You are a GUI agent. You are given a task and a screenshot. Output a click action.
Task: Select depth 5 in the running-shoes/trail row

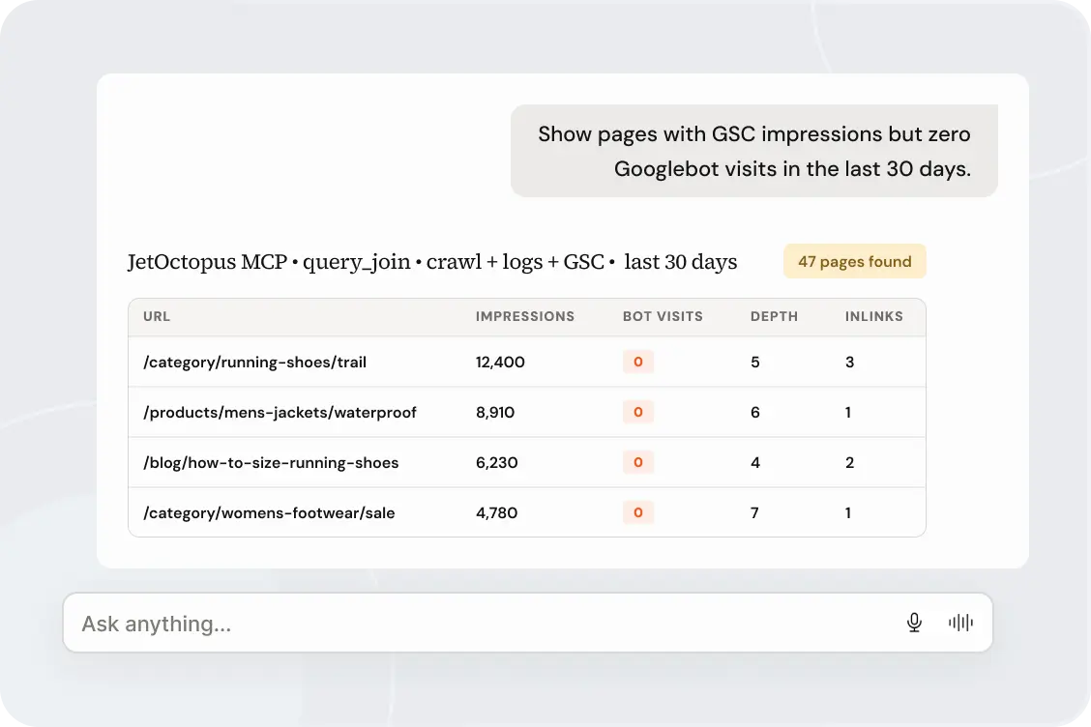point(755,363)
